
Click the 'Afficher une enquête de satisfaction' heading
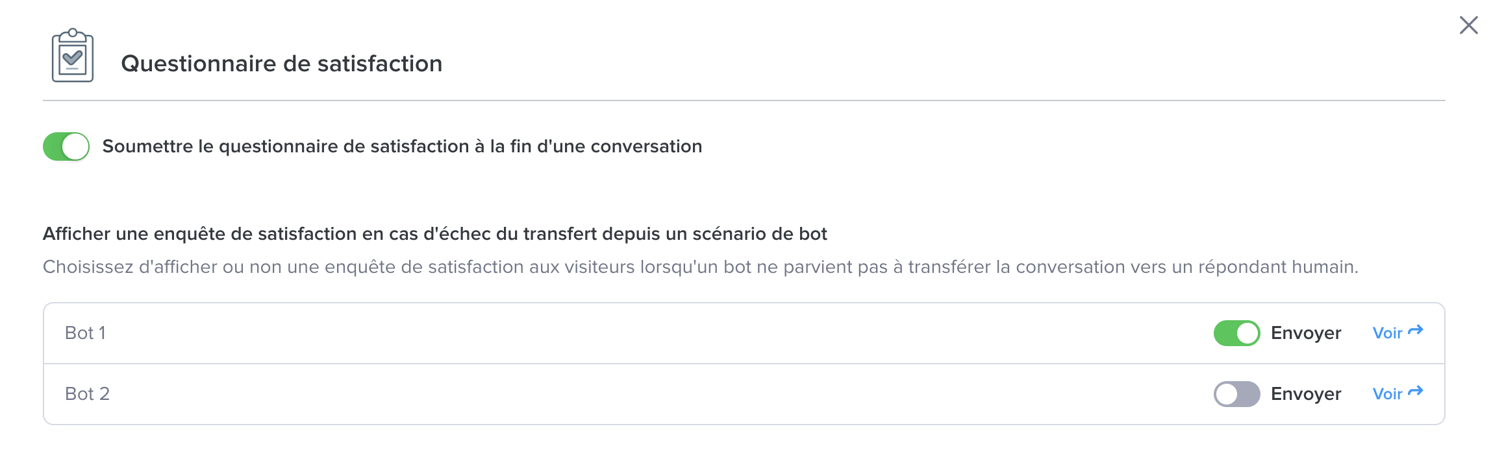coord(434,234)
